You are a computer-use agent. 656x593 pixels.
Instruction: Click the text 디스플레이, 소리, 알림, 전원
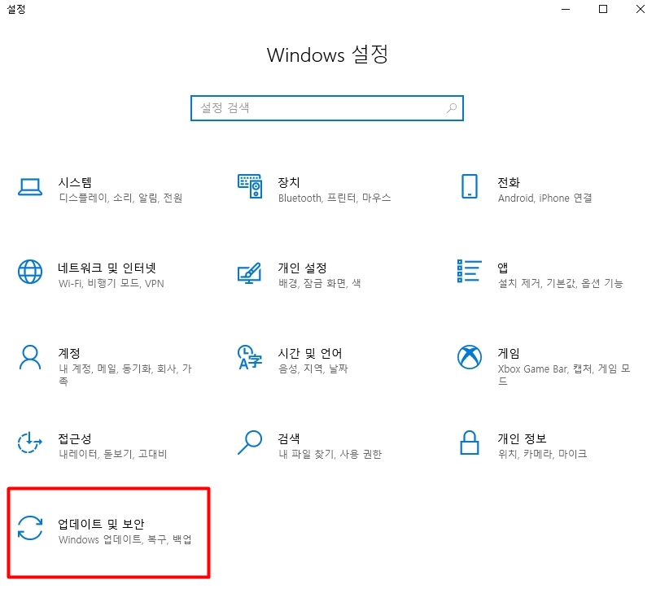(x=121, y=198)
